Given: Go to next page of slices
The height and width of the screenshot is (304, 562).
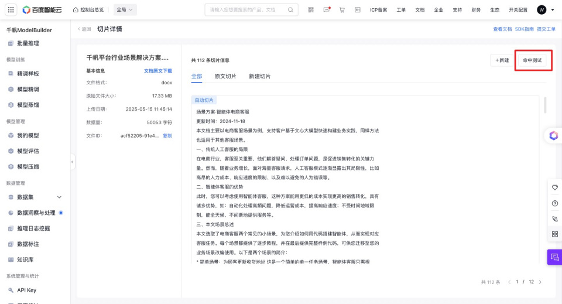Looking at the screenshot, I should coord(540,282).
